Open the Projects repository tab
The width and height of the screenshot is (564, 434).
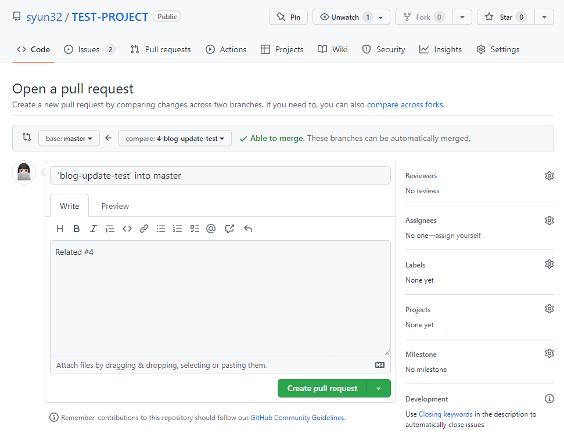point(282,49)
